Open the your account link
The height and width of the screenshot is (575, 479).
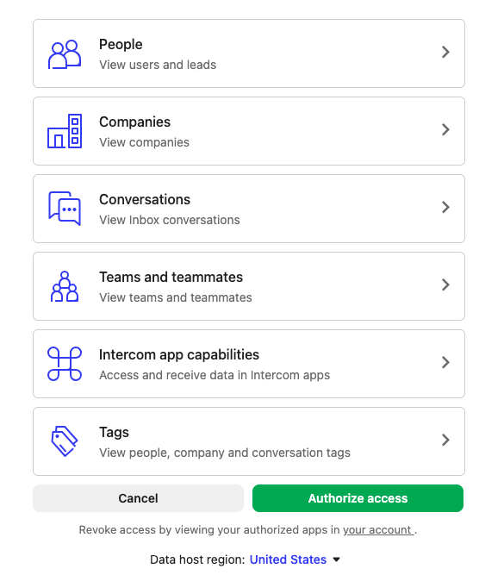[378, 530]
